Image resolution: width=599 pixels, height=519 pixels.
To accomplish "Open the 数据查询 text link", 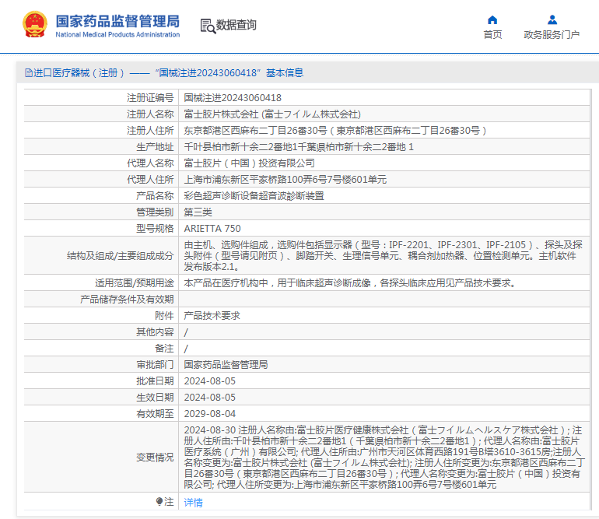I will tap(236, 25).
